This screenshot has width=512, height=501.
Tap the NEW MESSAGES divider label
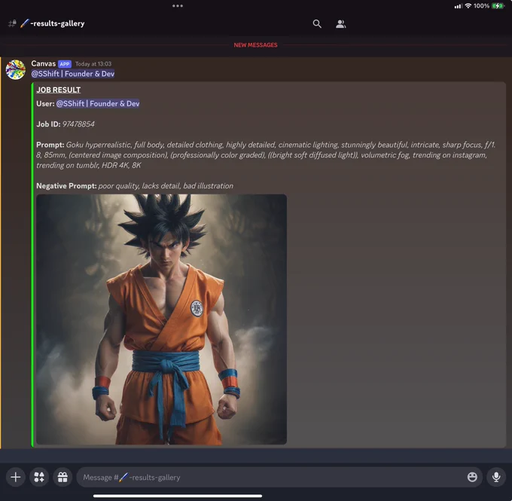pyautogui.click(x=255, y=45)
